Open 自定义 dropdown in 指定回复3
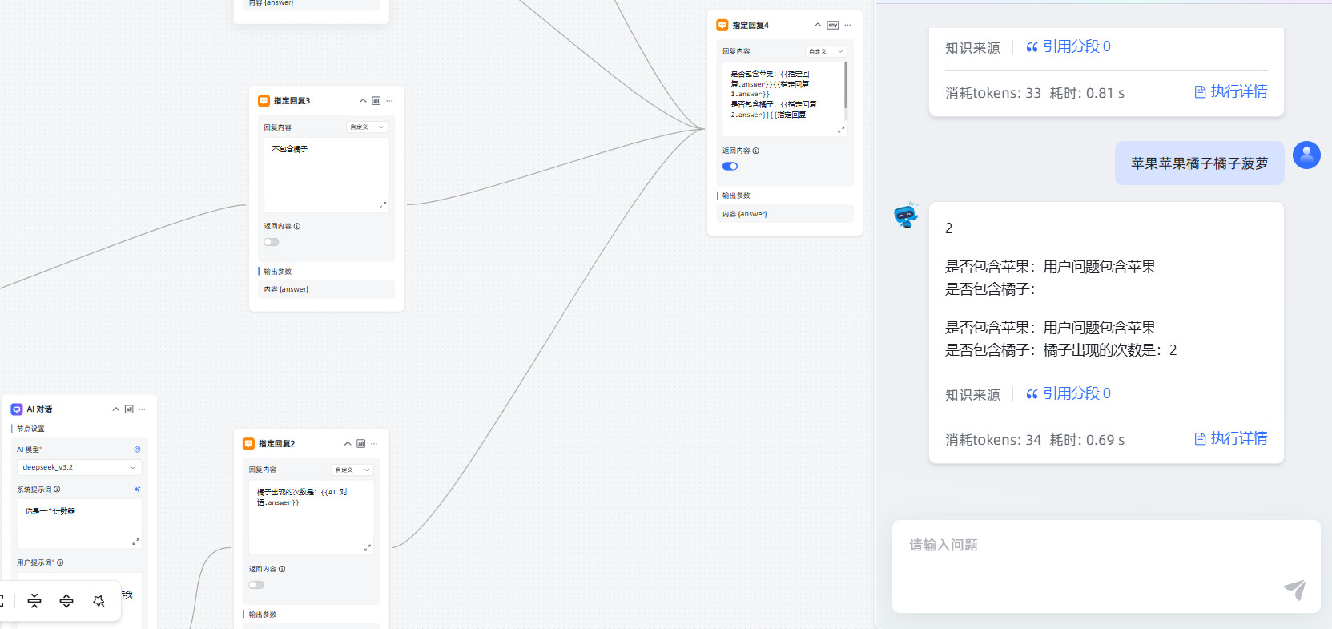The width and height of the screenshot is (1332, 629). point(368,127)
